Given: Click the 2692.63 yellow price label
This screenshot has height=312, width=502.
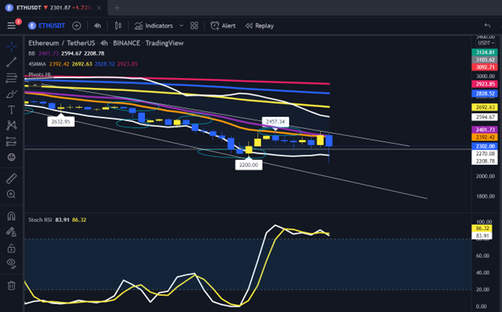Looking at the screenshot, I should tap(485, 107).
